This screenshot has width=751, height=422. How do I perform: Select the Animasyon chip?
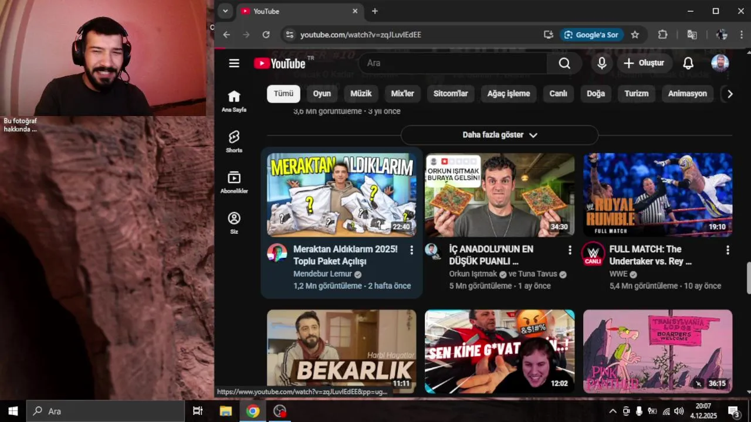coord(687,94)
